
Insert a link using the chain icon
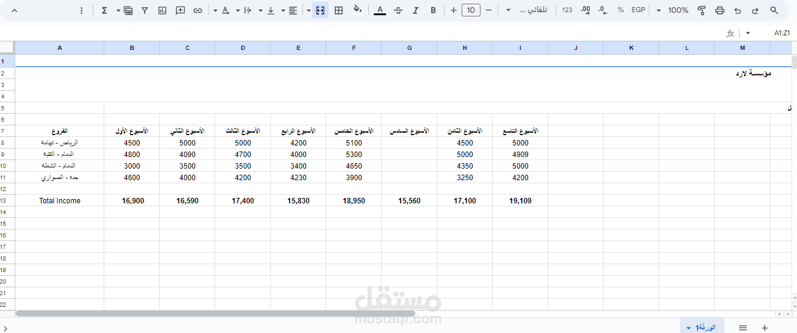coord(198,10)
